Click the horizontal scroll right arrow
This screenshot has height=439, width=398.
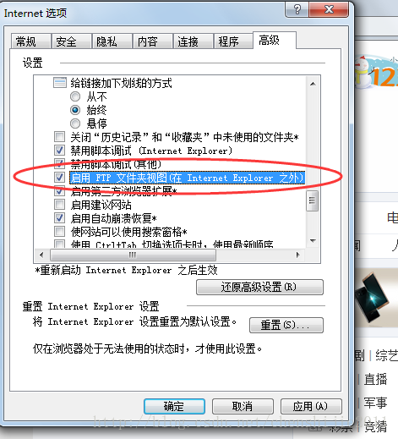click(x=298, y=255)
